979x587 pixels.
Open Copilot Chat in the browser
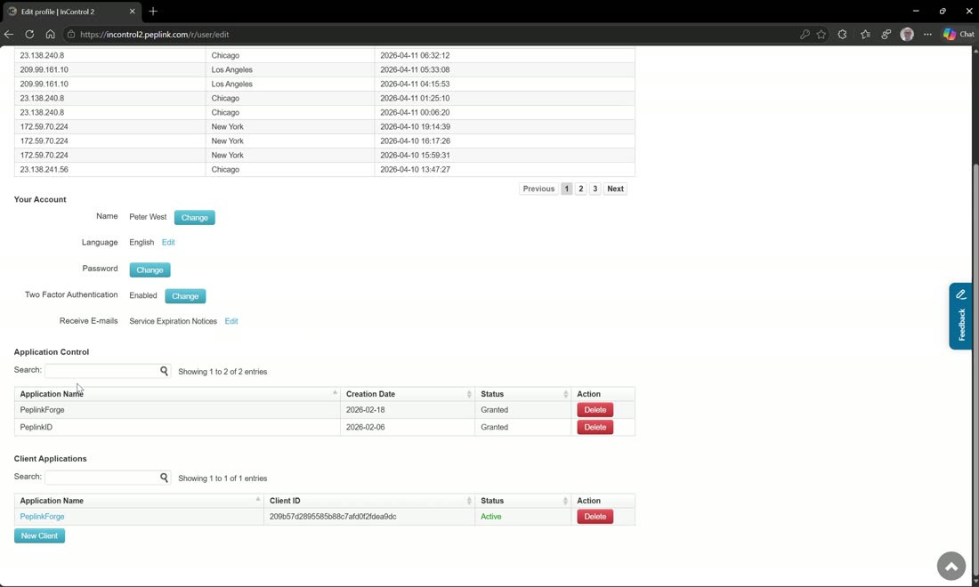(959, 35)
